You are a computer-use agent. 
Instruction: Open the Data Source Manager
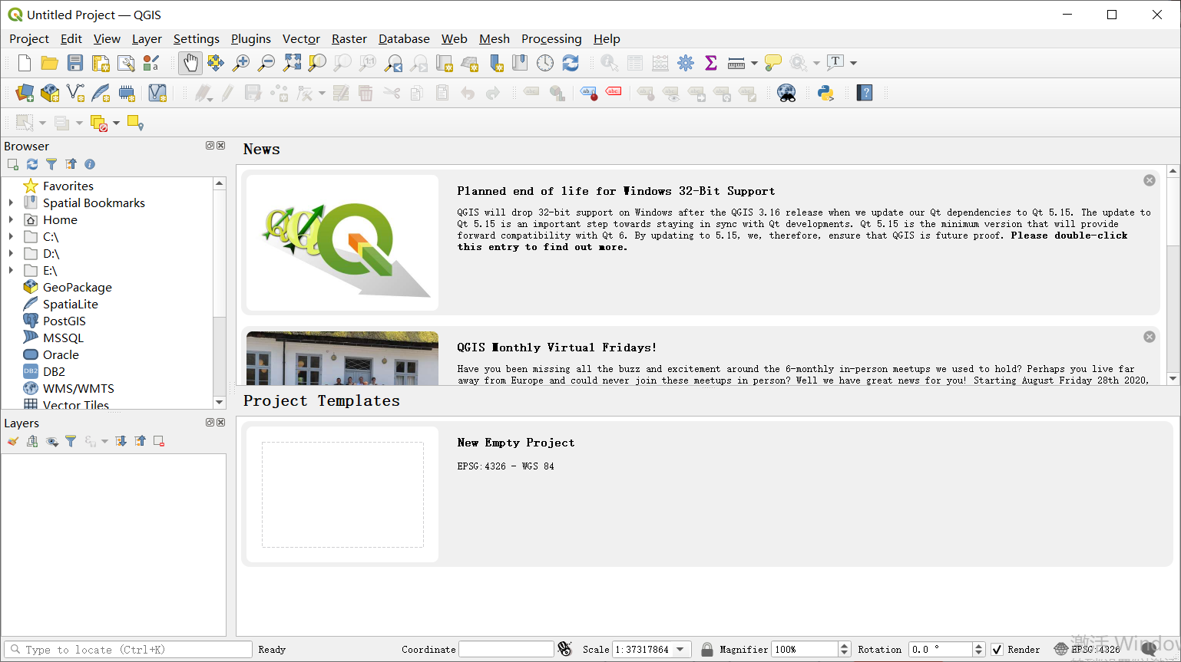[x=24, y=93]
